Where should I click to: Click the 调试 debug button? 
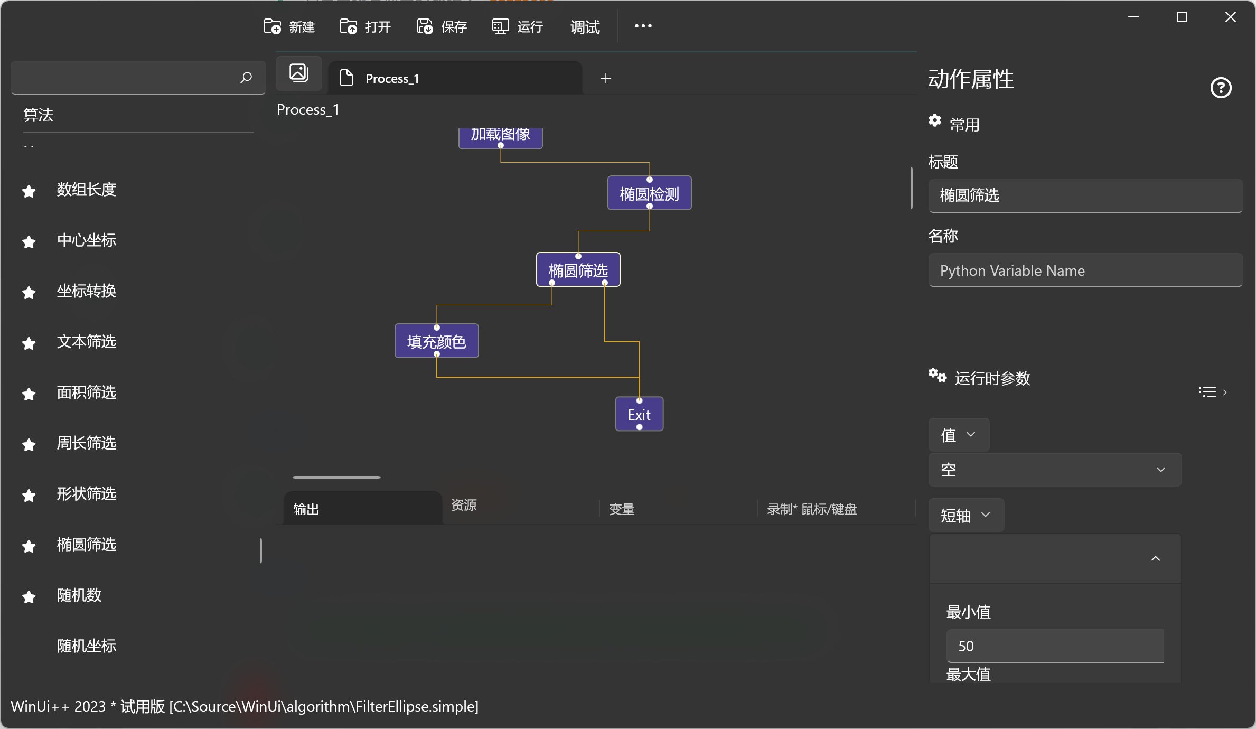[x=585, y=26]
